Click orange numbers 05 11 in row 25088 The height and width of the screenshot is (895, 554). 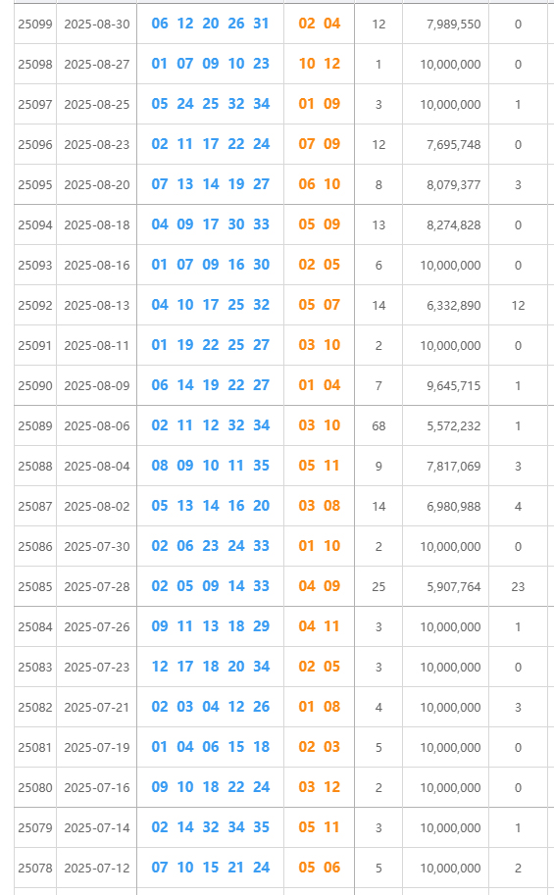(320, 466)
